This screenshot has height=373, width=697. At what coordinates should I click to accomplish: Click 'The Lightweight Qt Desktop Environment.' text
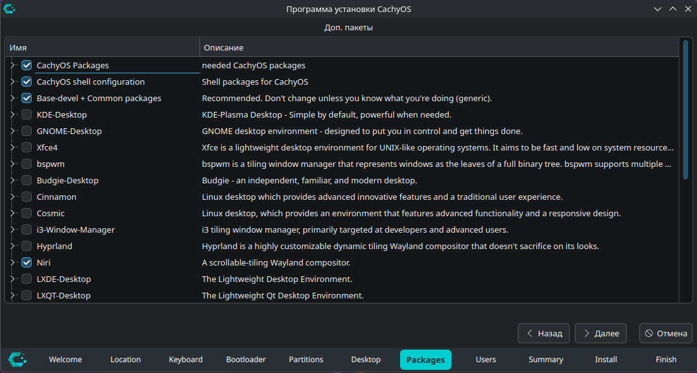(283, 295)
